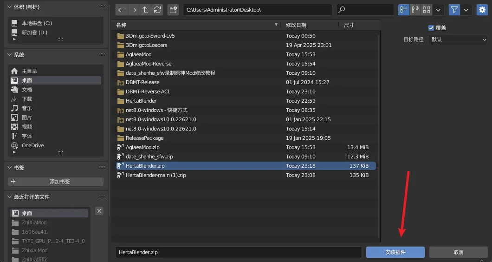Create a new directory icon
Image resolution: width=492 pixels, height=262 pixels.
[x=173, y=10]
